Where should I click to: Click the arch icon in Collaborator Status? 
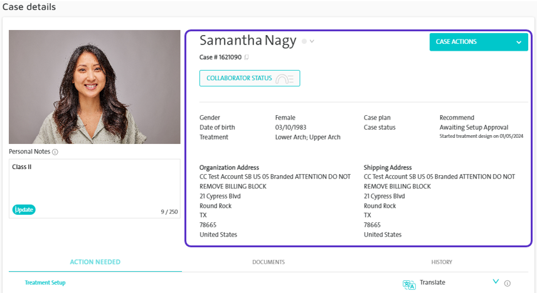[x=285, y=79]
